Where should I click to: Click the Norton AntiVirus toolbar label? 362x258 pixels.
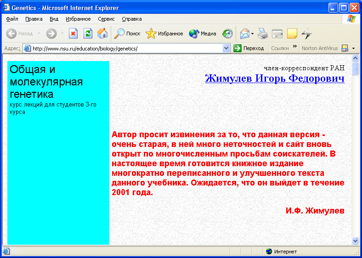coord(320,48)
